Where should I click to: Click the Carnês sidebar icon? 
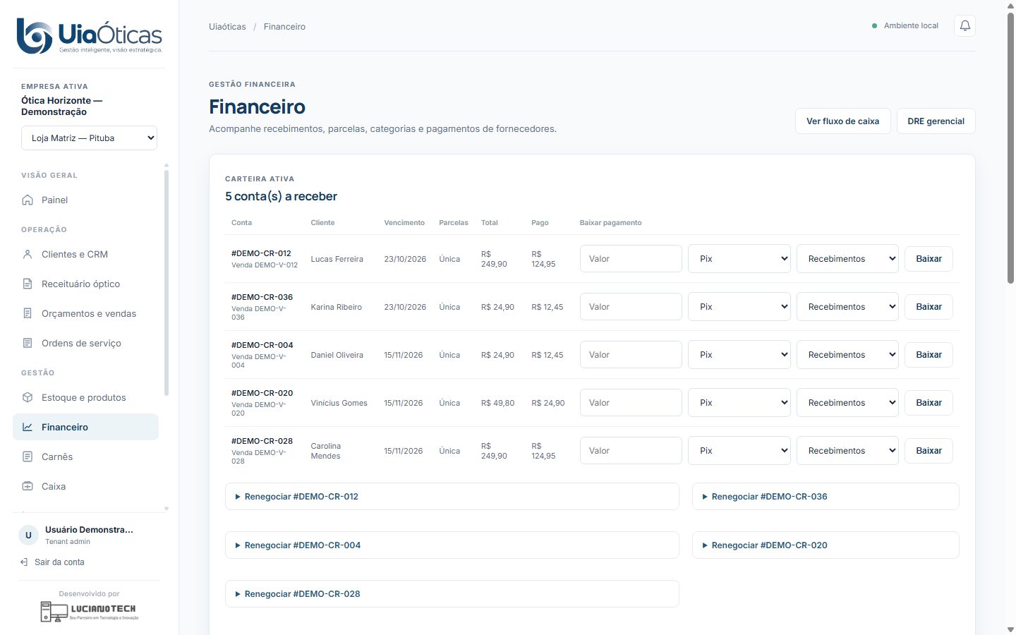(28, 456)
